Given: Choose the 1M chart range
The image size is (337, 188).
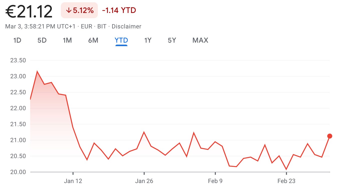Looking at the screenshot, I should point(67,40).
